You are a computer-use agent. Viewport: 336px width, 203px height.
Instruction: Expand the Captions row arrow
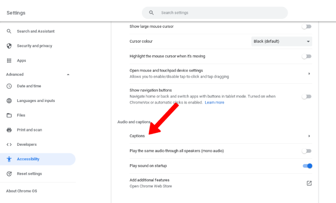coord(309,136)
